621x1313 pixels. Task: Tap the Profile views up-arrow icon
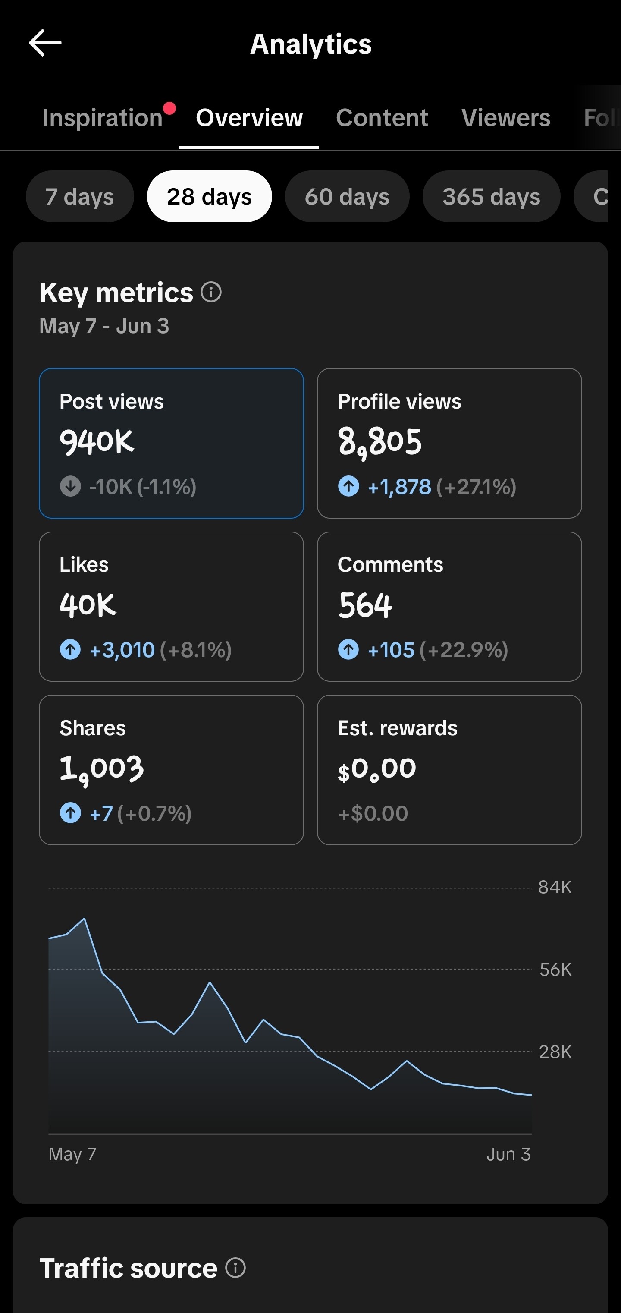click(348, 486)
